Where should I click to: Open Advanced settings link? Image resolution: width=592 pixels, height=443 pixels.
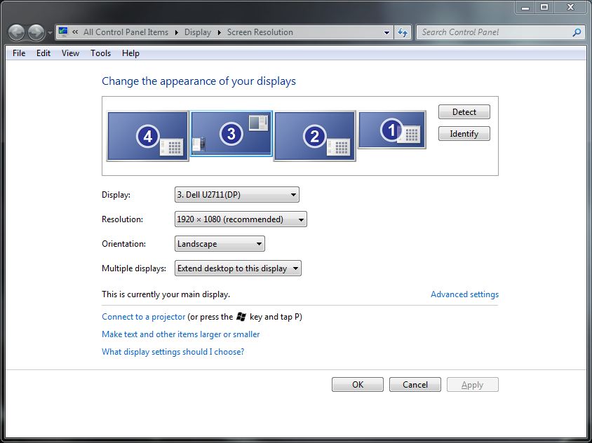pyautogui.click(x=464, y=294)
